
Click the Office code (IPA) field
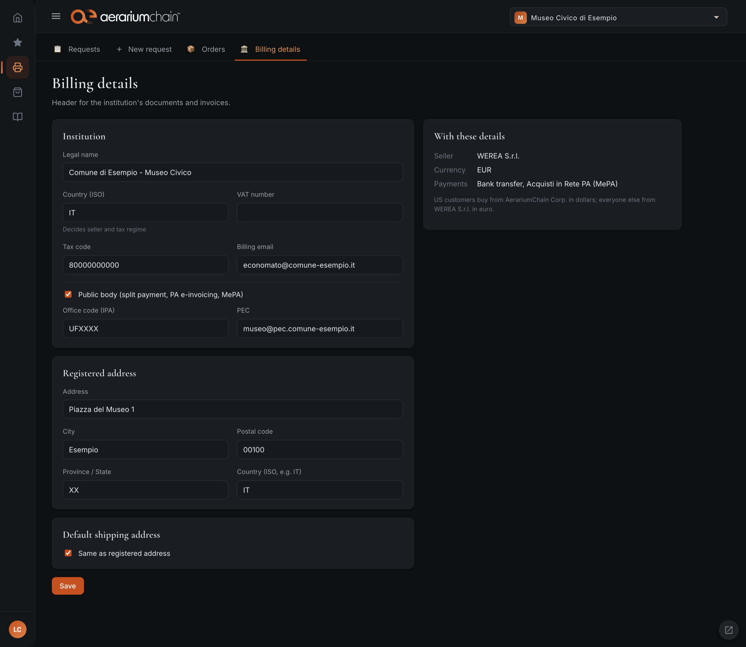[145, 328]
